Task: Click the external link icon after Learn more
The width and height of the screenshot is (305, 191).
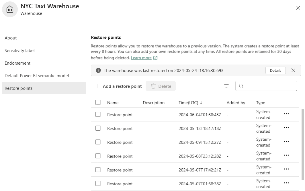Action: 155,58
